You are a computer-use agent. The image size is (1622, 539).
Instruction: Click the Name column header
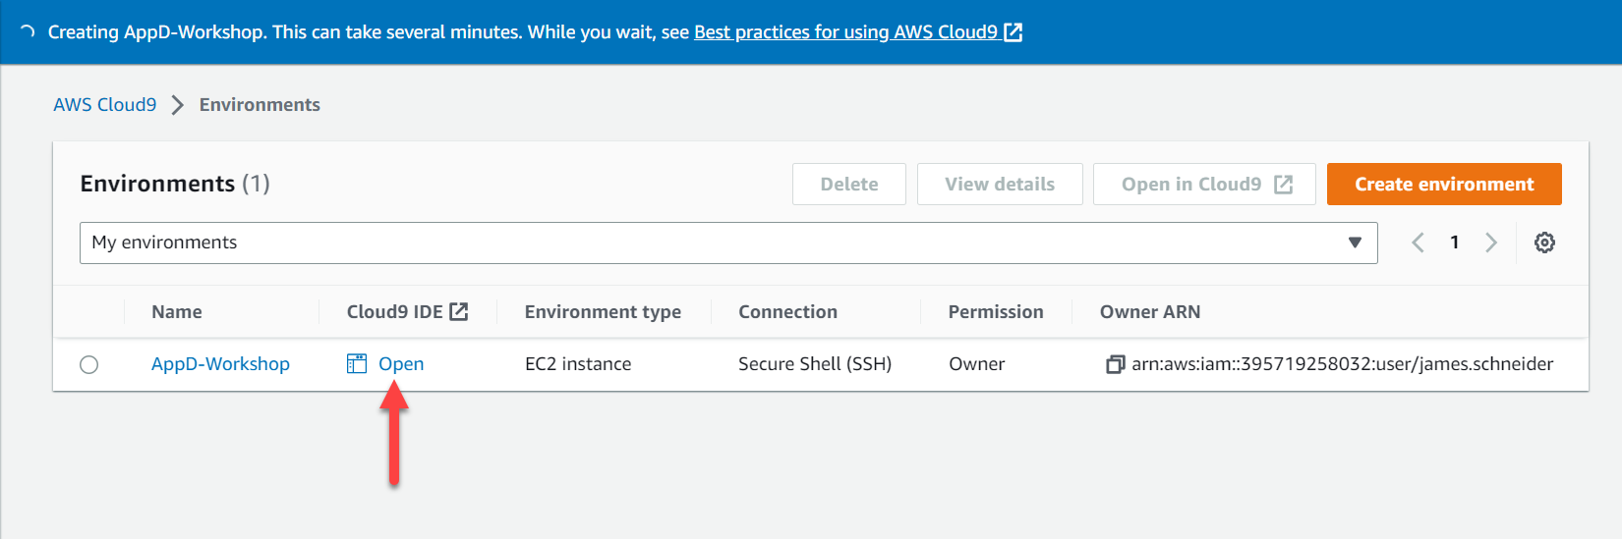coord(177,312)
